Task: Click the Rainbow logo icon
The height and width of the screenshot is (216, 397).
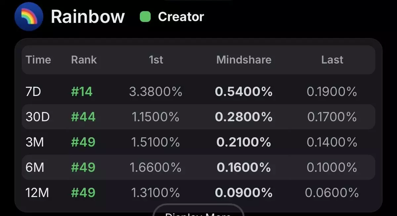Action: click(x=29, y=17)
